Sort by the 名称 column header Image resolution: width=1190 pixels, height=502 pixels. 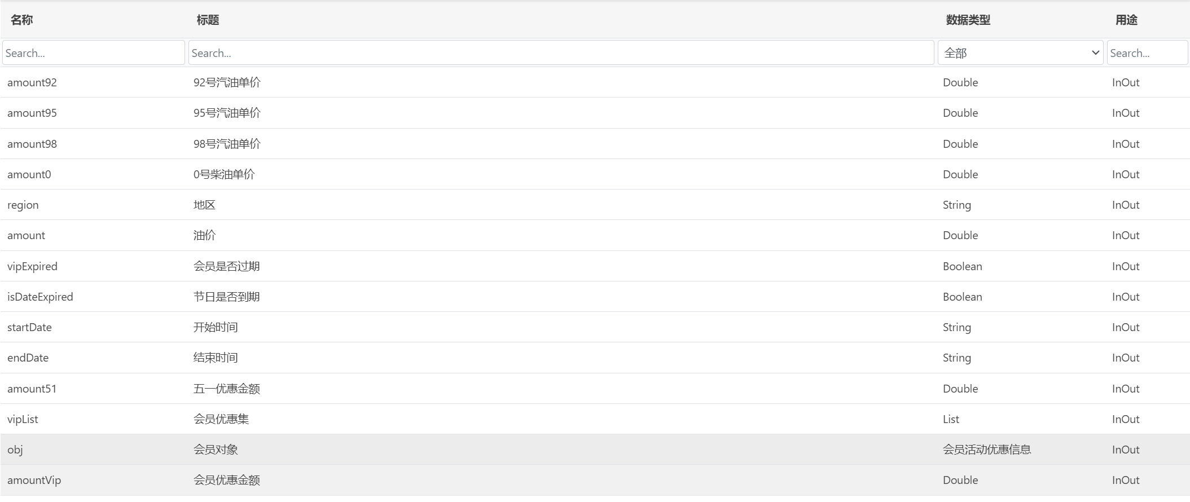(x=22, y=20)
